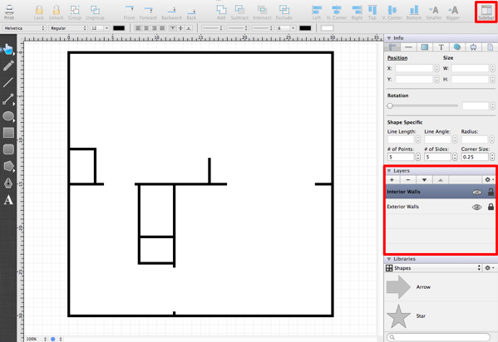Open the Libraries gear options menu
This screenshot has height=342, width=498.
point(489,268)
